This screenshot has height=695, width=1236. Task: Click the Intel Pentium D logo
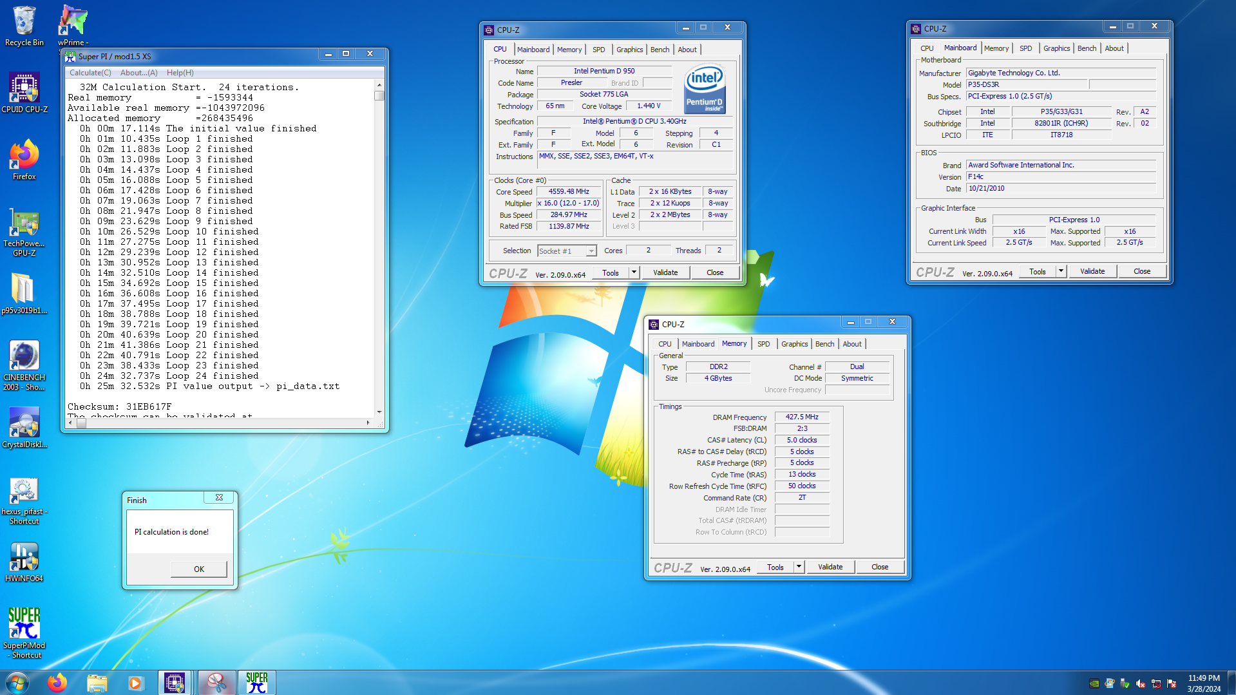705,89
